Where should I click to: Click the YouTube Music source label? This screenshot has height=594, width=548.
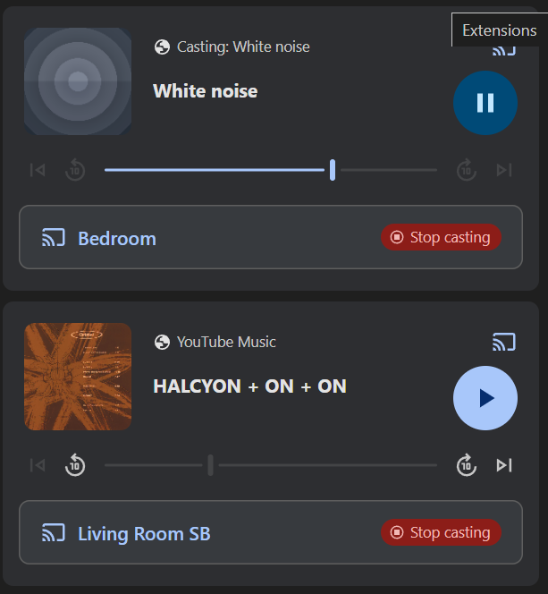coord(226,342)
